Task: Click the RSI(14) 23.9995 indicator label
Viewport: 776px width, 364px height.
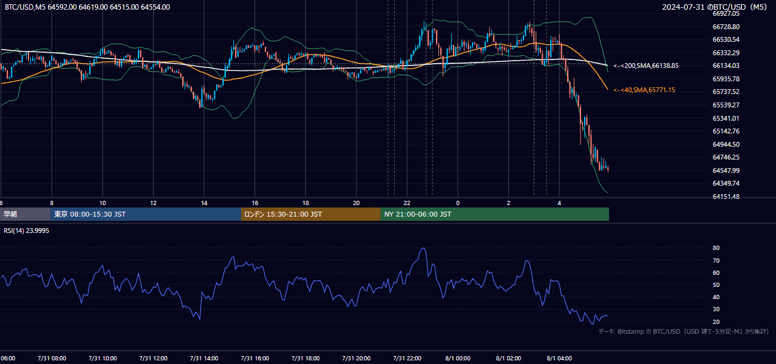Action: (27, 231)
